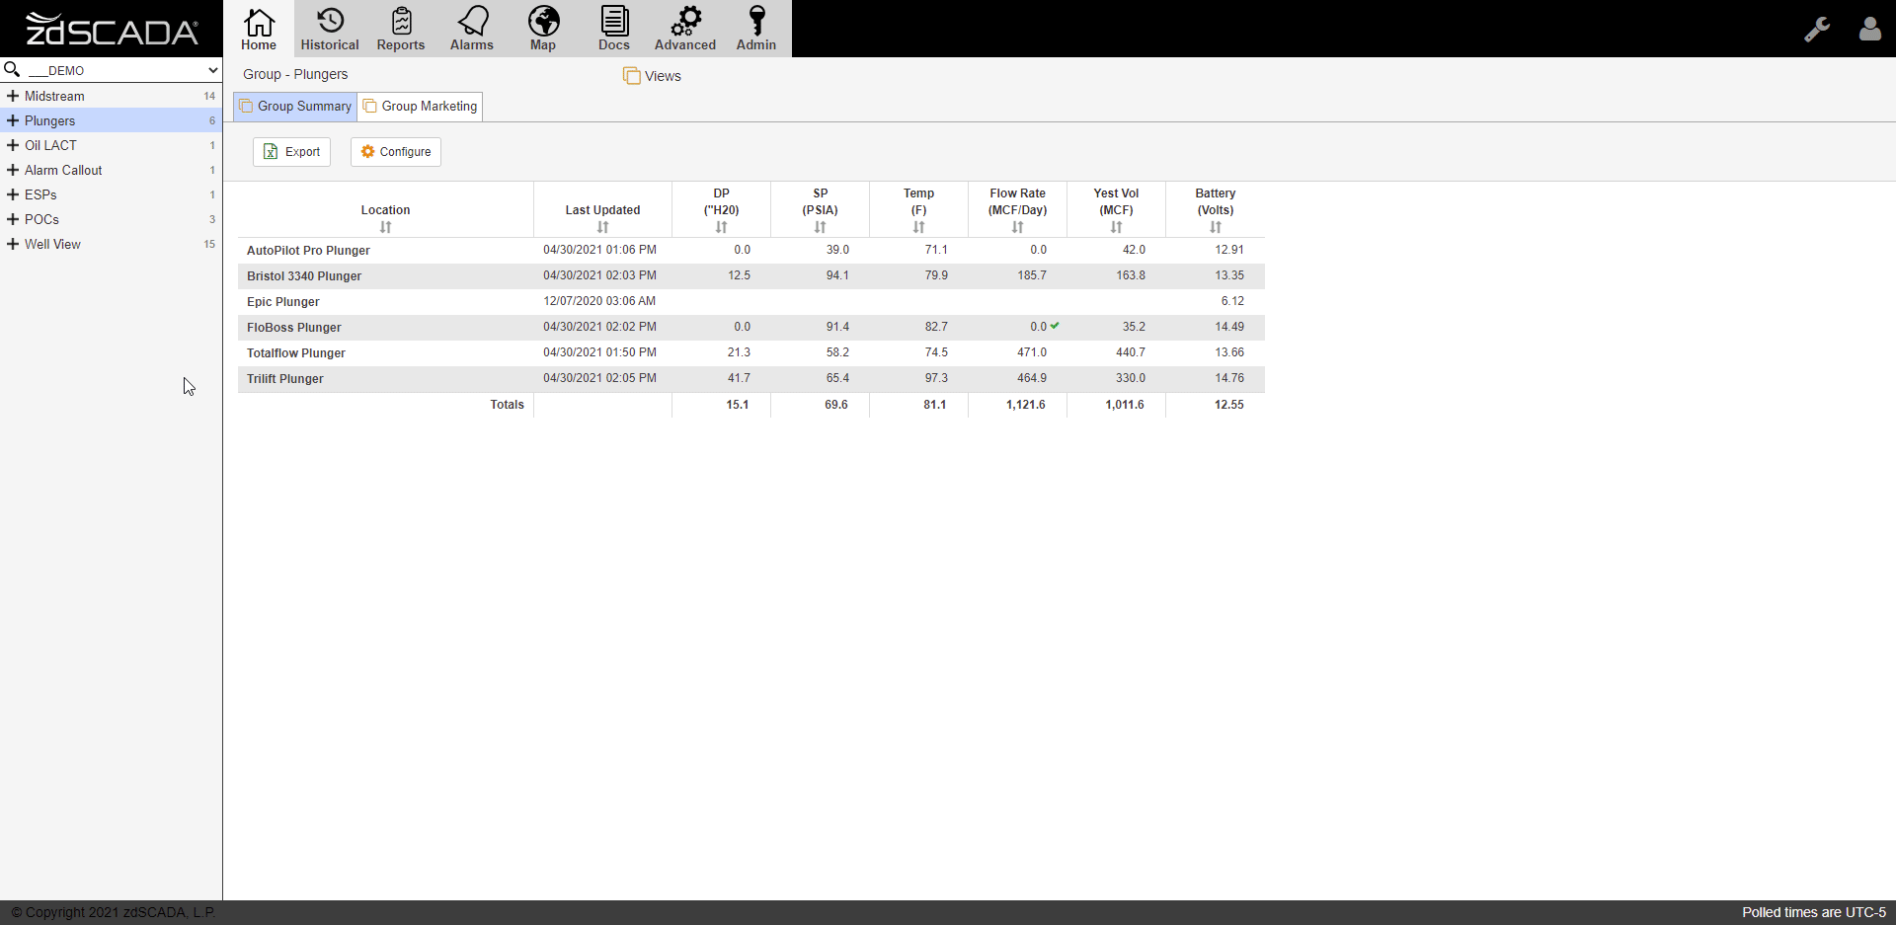The image size is (1896, 925).
Task: Switch to the Group Marketing tab
Action: [420, 106]
